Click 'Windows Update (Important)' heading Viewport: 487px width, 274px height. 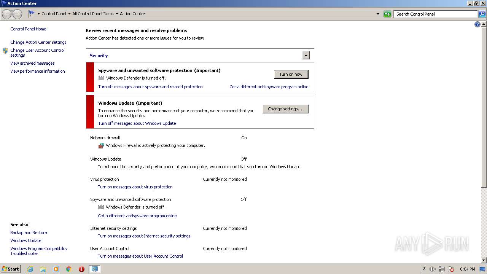(130, 103)
